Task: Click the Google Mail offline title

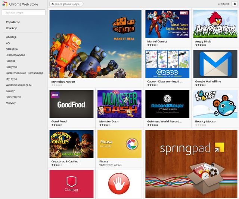Action: click(208, 82)
